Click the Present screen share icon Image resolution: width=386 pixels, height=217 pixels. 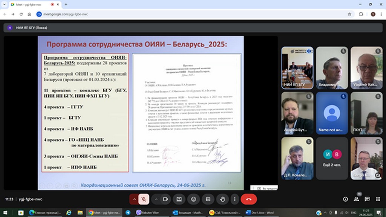tap(179, 199)
